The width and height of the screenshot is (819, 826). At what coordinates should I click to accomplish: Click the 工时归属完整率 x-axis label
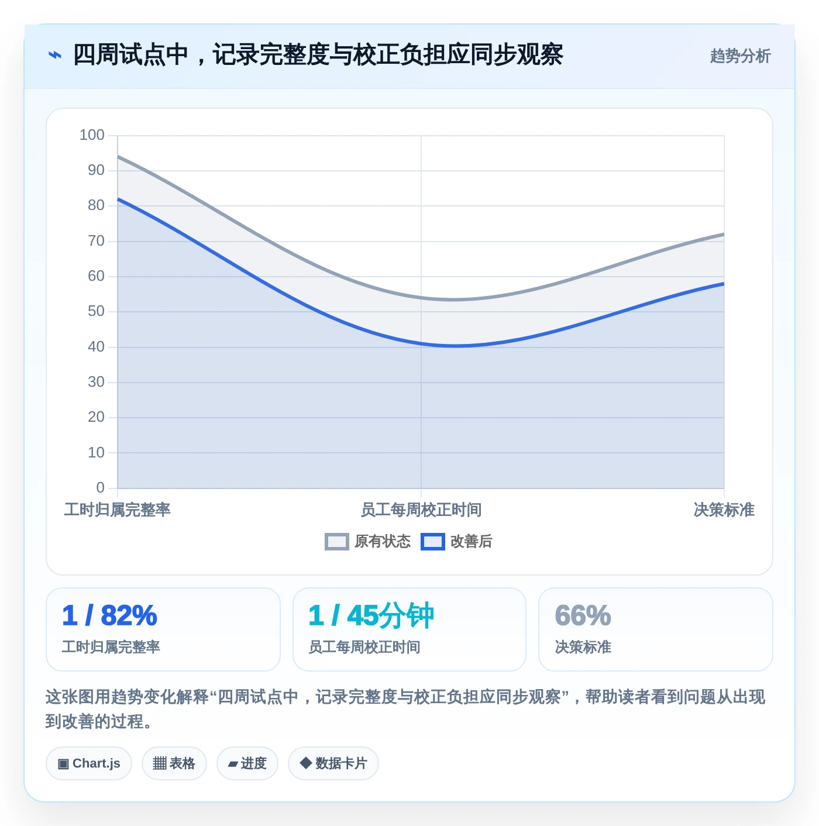click(118, 510)
